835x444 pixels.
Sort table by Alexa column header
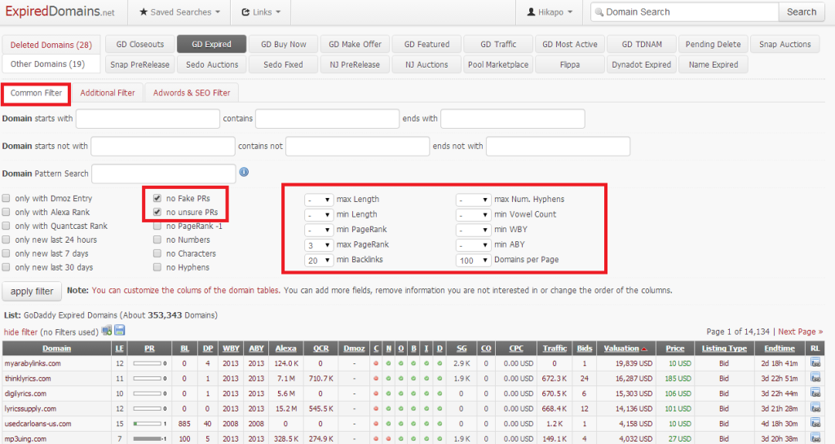tap(286, 349)
